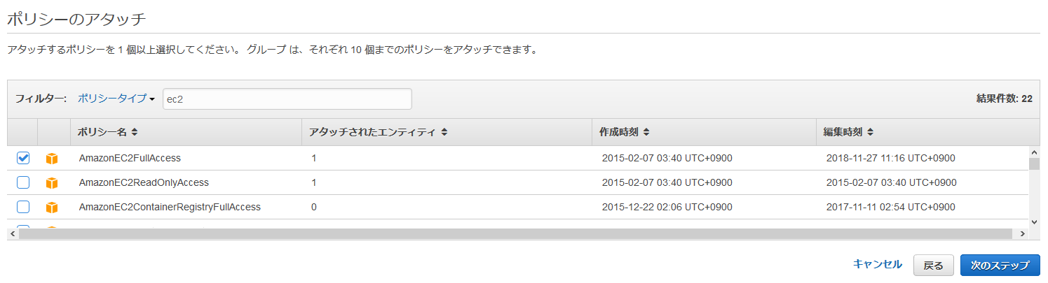
Task: Sort by 編集時刻 column sort arrows
Action: 870,131
